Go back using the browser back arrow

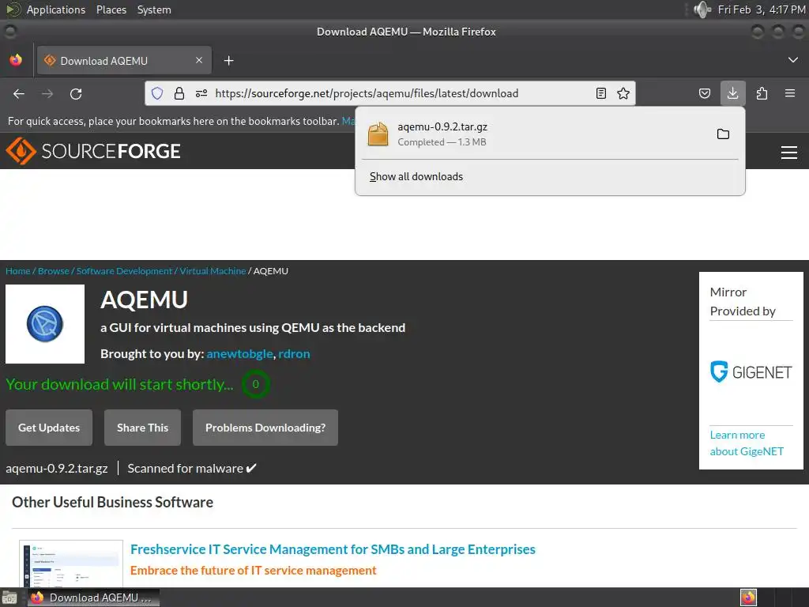point(19,93)
